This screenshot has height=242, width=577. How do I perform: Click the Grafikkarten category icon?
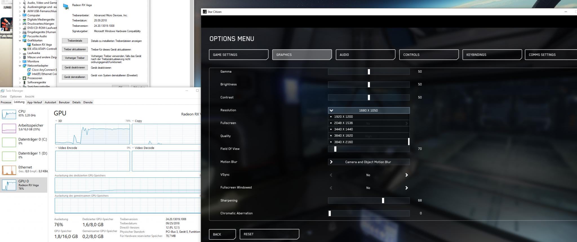(24, 41)
